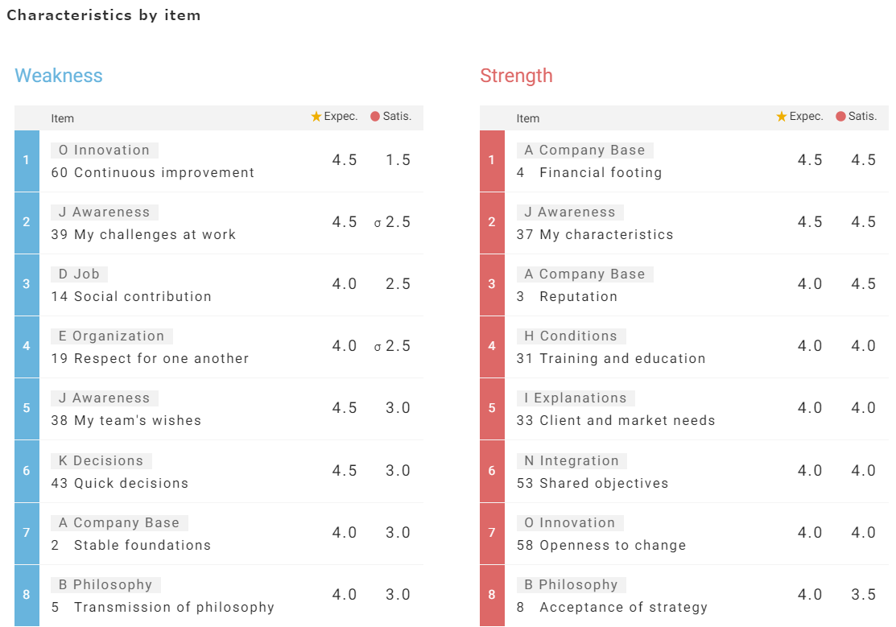Open the 14 Social contribution item
Screen dimensions: 896x627
click(131, 296)
